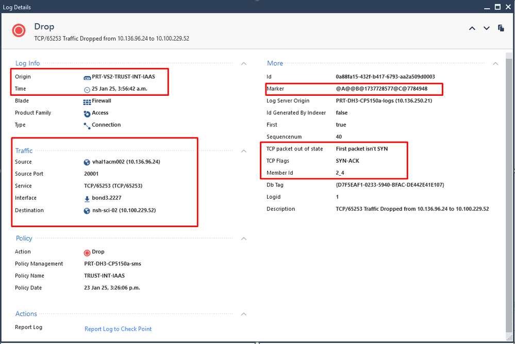The image size is (515, 344).
Task: Click the red Drop action icon in header
Action: pyautogui.click(x=19, y=30)
